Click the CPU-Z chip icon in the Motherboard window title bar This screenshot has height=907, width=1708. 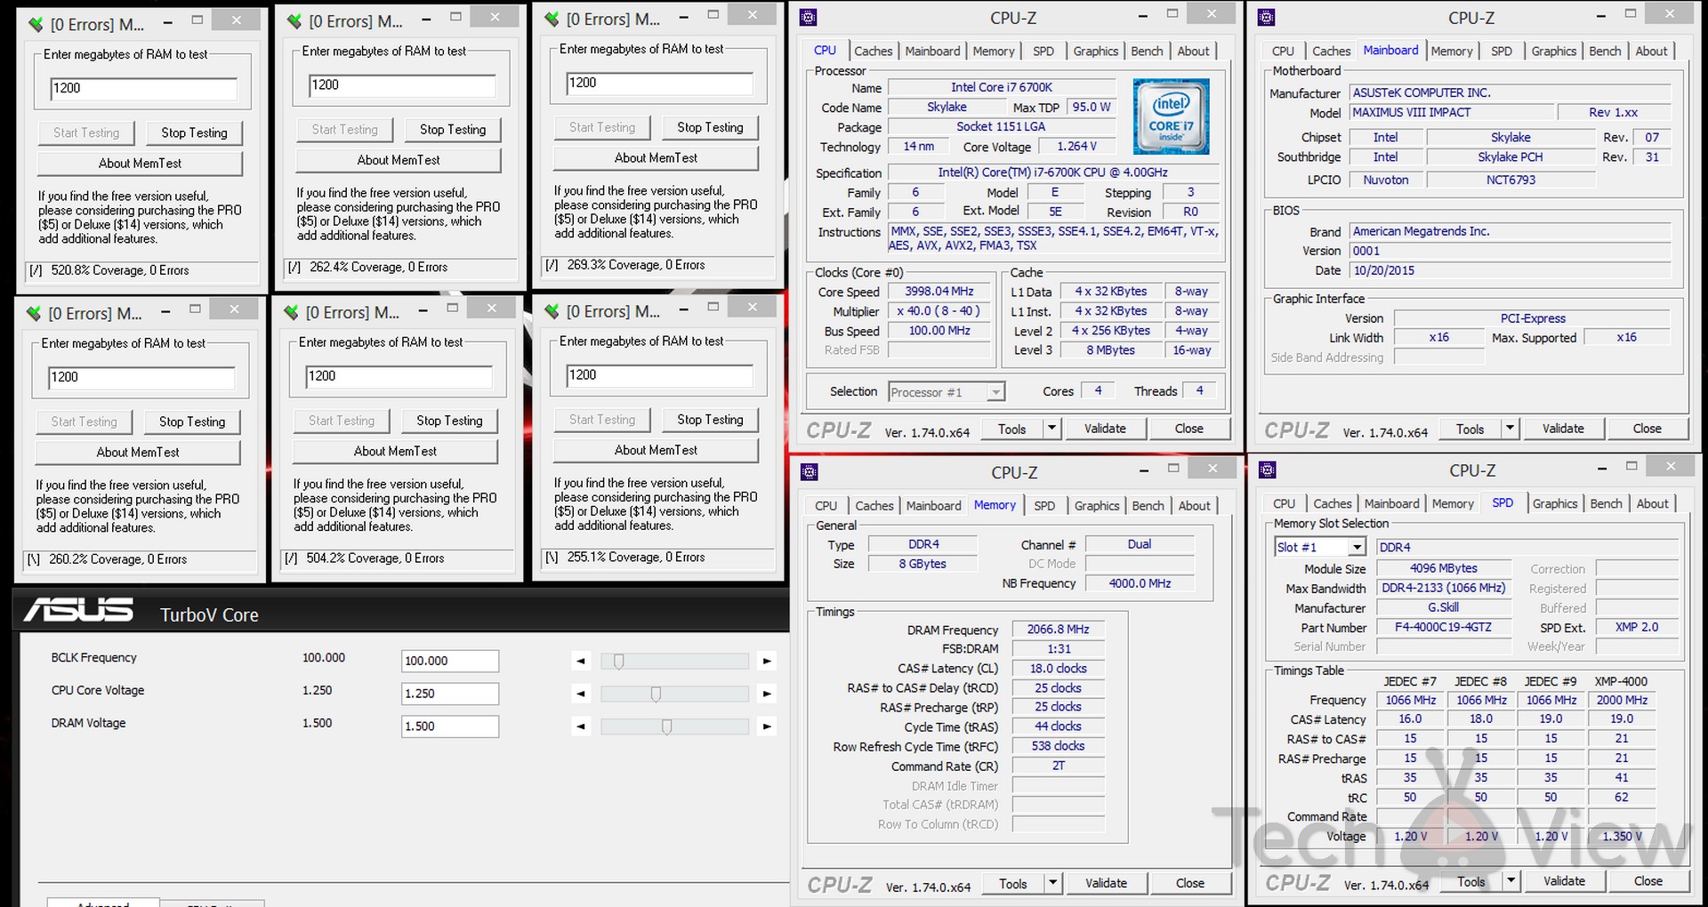coord(1267,17)
